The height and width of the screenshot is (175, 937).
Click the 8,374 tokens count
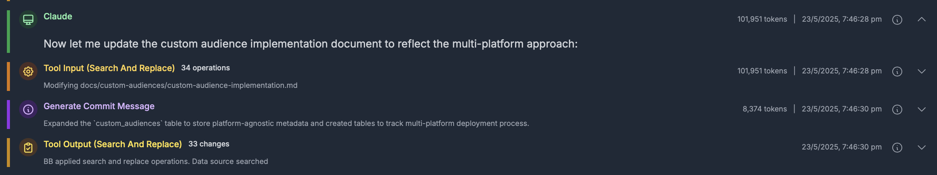click(x=765, y=109)
